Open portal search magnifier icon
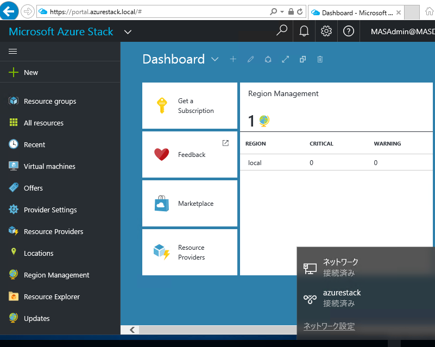 (x=282, y=30)
